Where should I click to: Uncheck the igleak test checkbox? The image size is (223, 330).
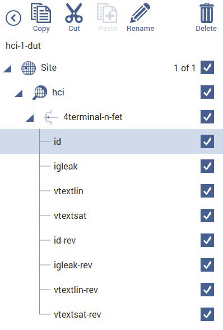pyautogui.click(x=207, y=166)
